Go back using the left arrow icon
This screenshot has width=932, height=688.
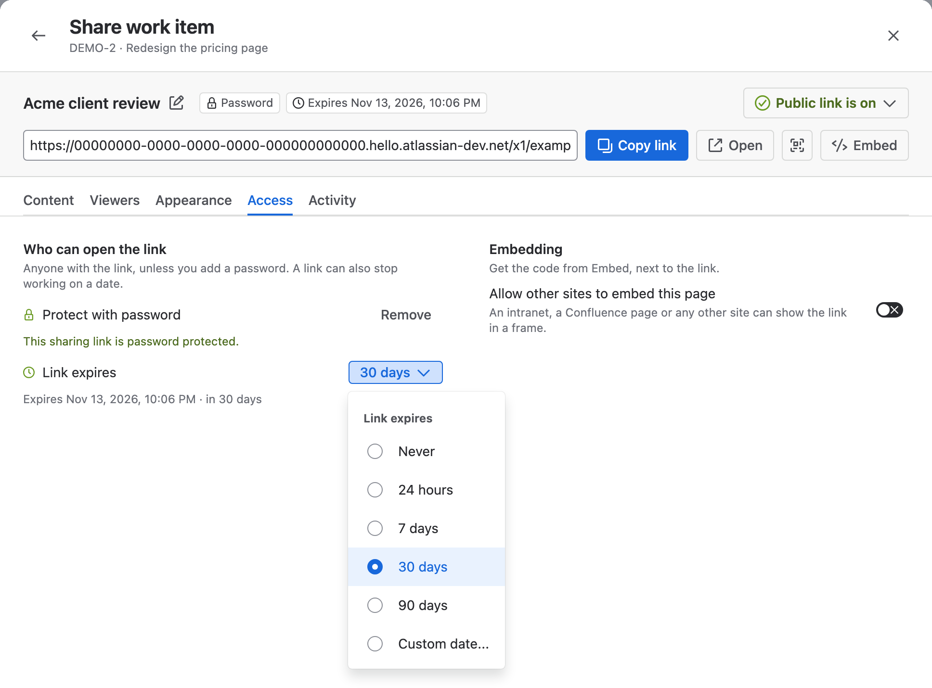pos(39,36)
